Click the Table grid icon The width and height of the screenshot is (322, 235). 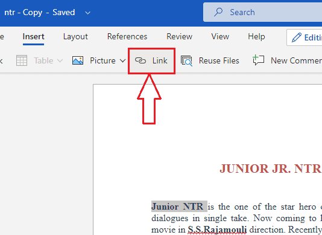[x=22, y=60]
